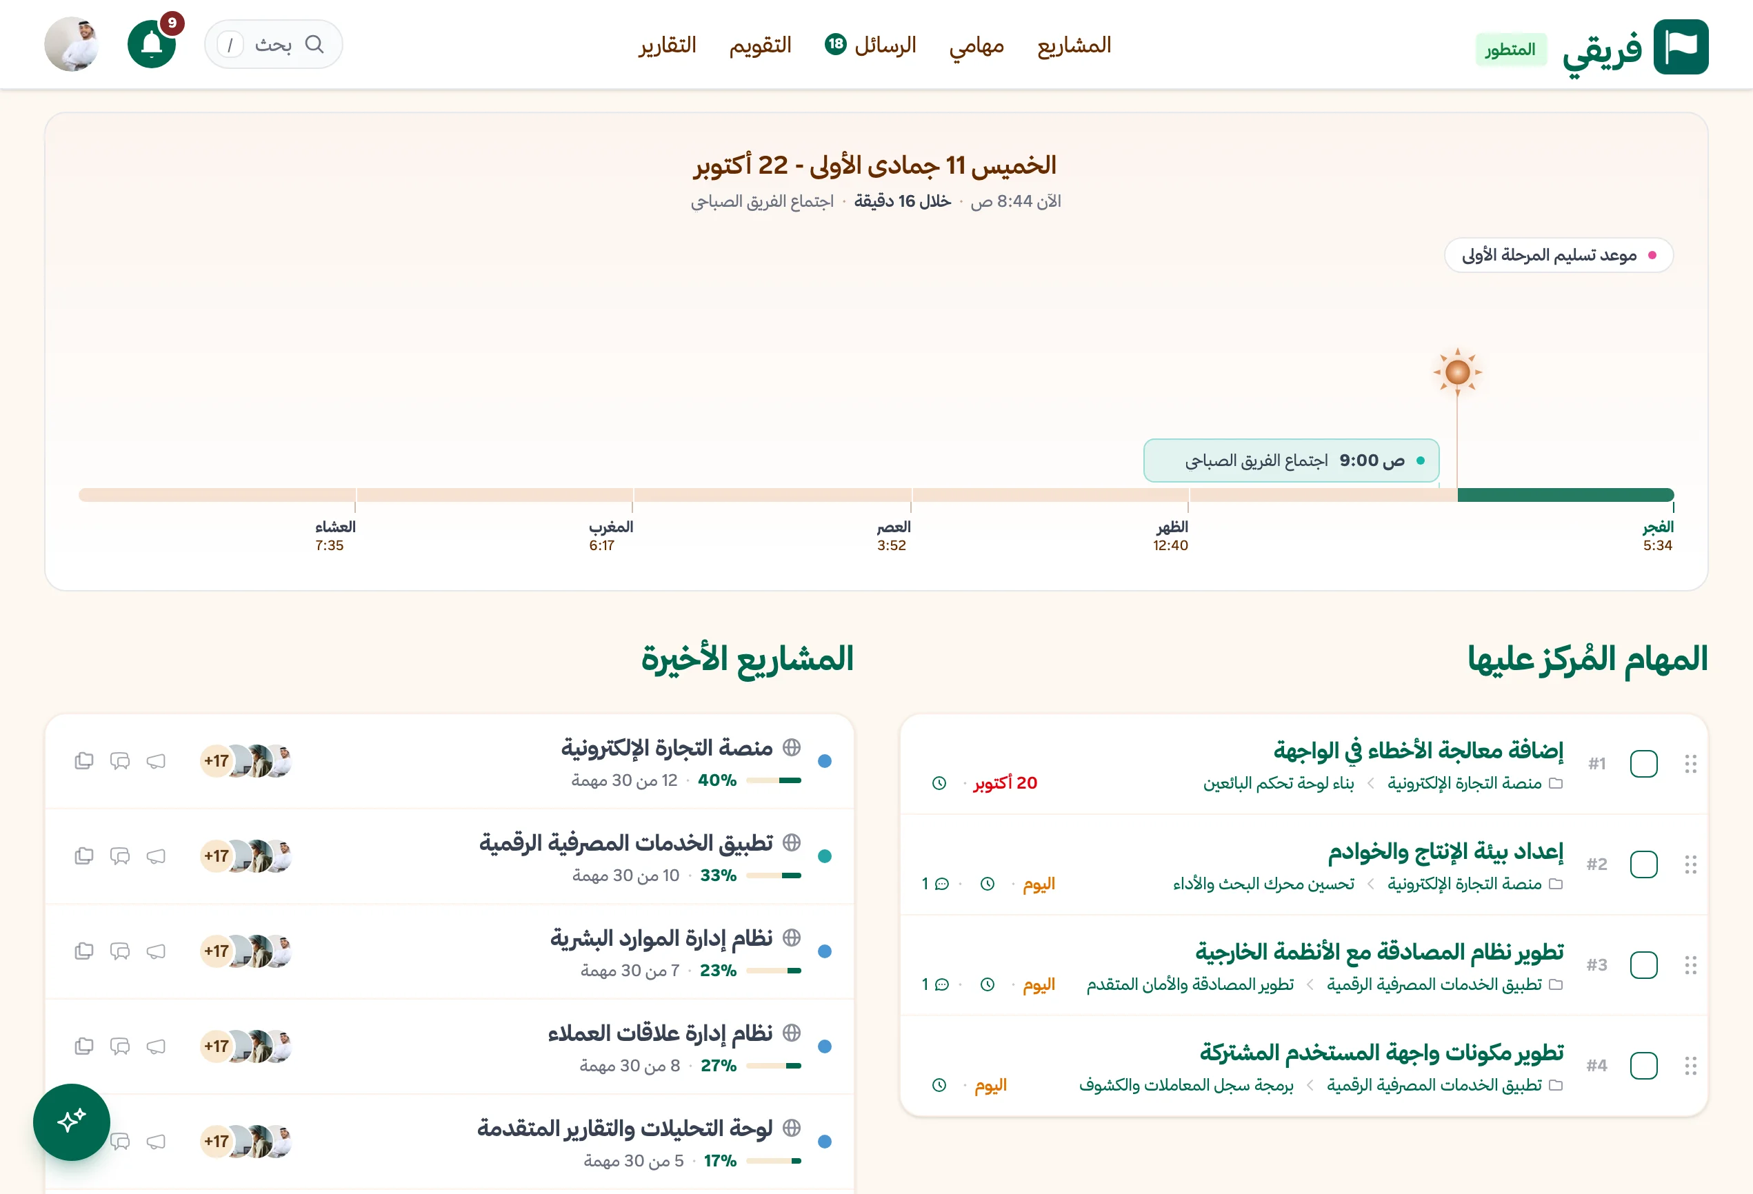This screenshot has height=1194, width=1753.
Task: Click the 17% progress bar of لوحة التحليلات
Action: pyautogui.click(x=773, y=1161)
